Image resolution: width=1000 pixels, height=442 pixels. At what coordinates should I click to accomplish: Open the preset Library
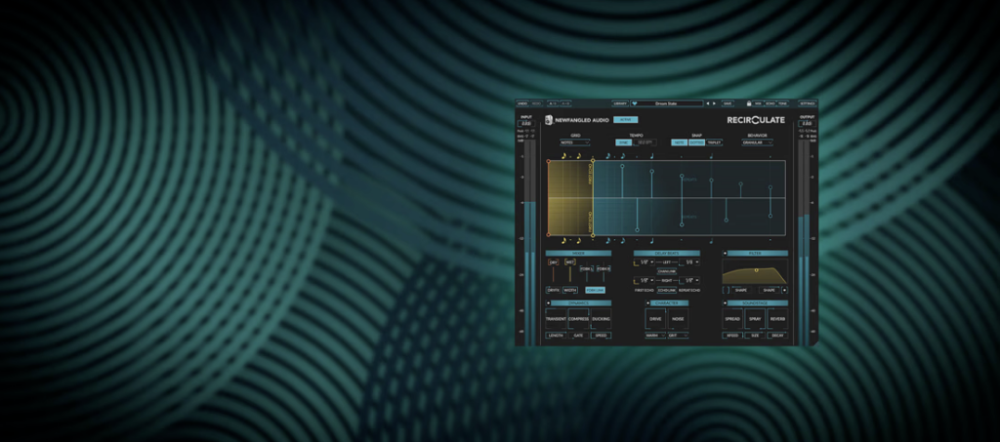pyautogui.click(x=620, y=103)
